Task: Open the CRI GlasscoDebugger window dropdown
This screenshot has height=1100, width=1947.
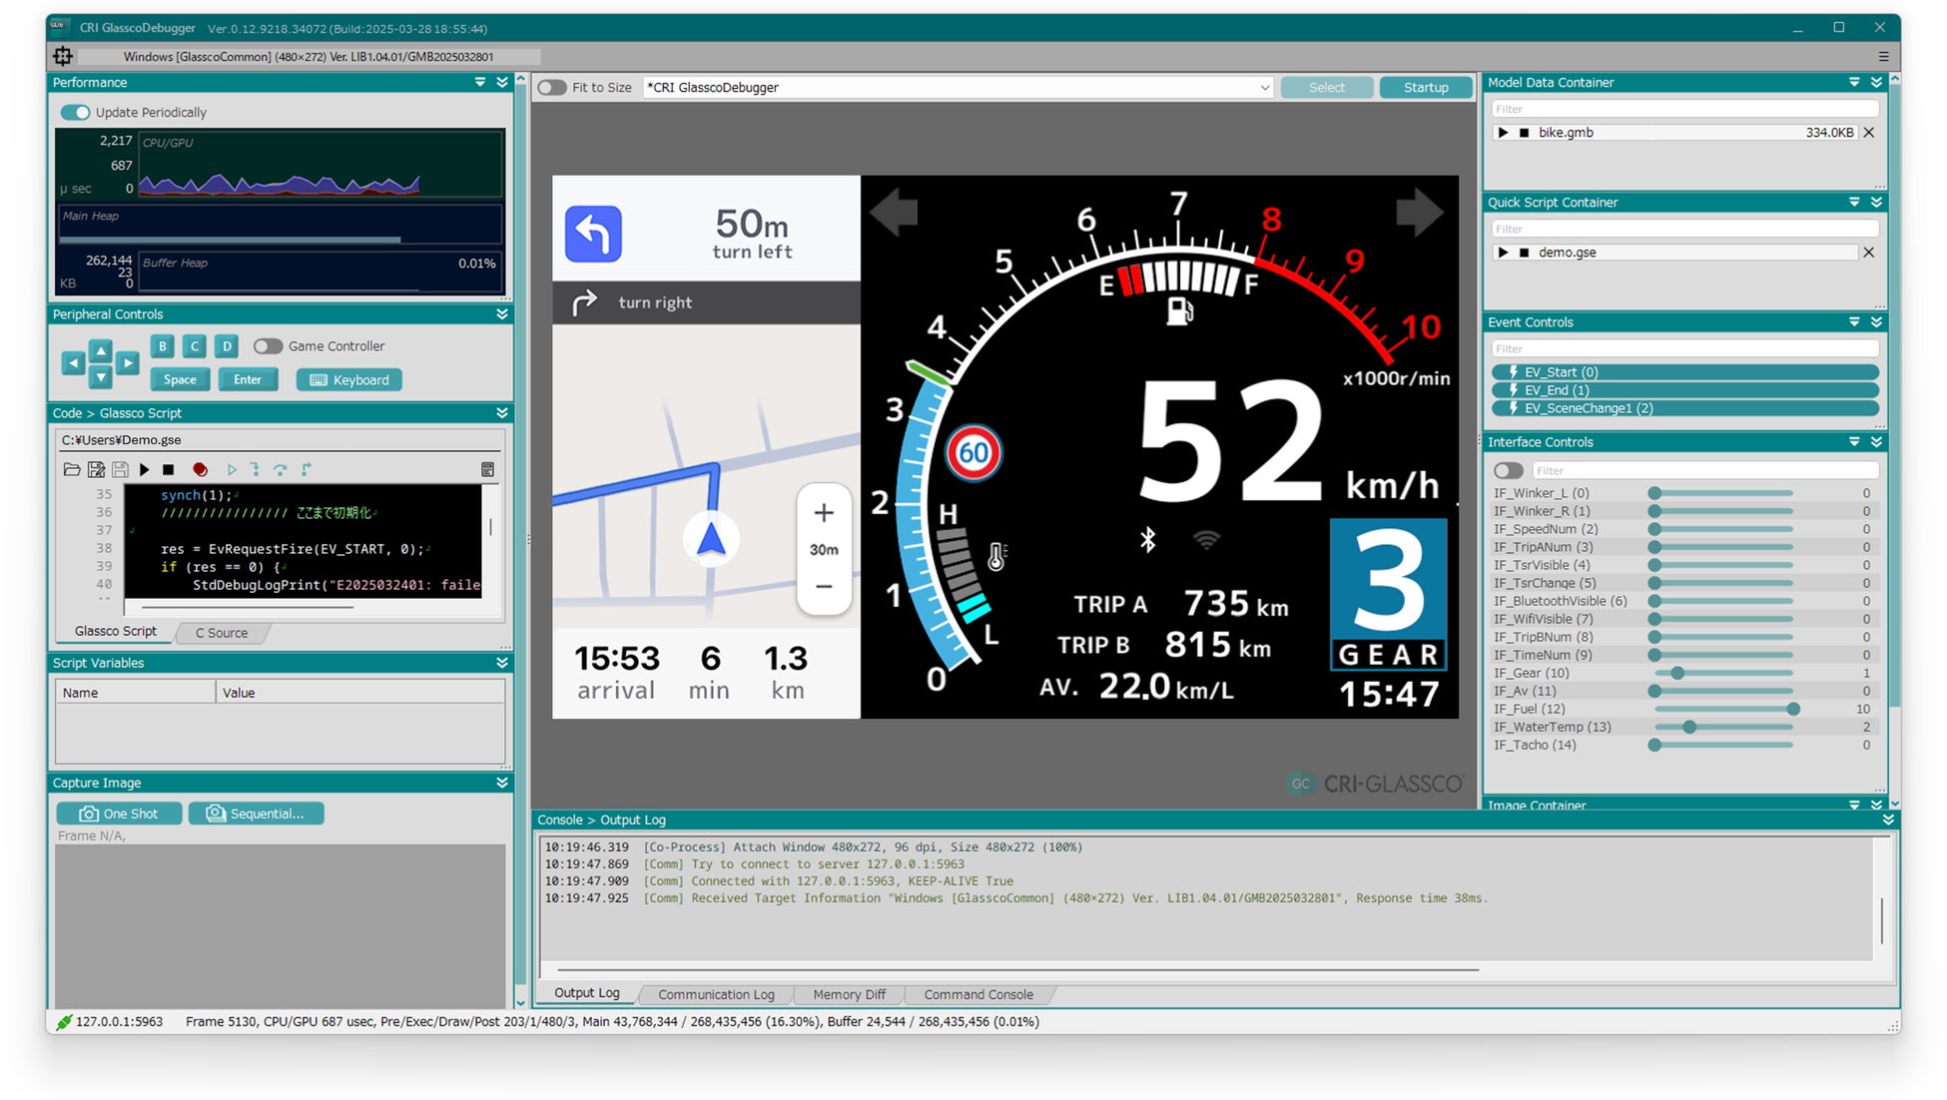Action: tap(1264, 88)
